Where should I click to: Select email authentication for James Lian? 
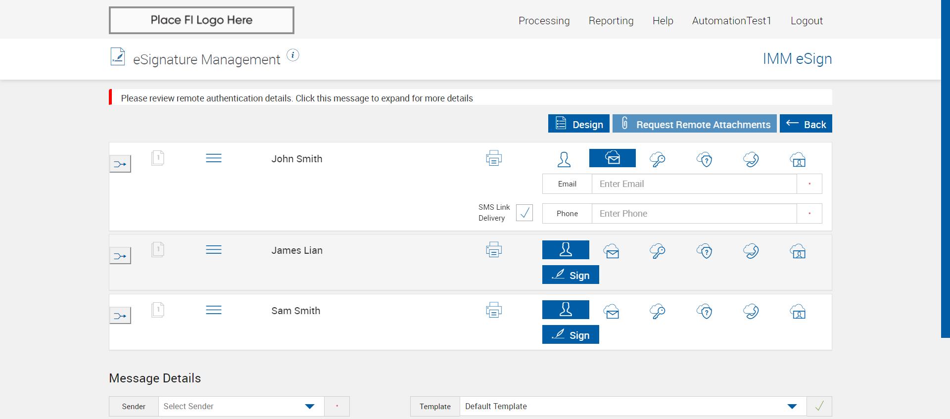tap(612, 251)
